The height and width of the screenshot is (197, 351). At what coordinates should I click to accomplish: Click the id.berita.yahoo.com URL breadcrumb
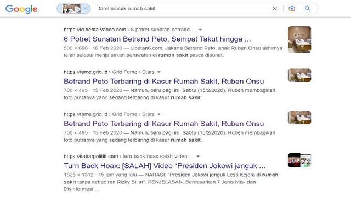[129, 30]
